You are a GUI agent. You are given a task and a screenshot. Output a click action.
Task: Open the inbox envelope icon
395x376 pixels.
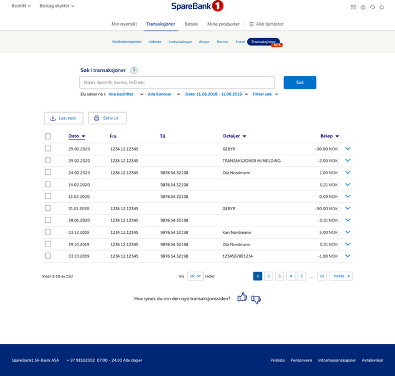coord(354,7)
